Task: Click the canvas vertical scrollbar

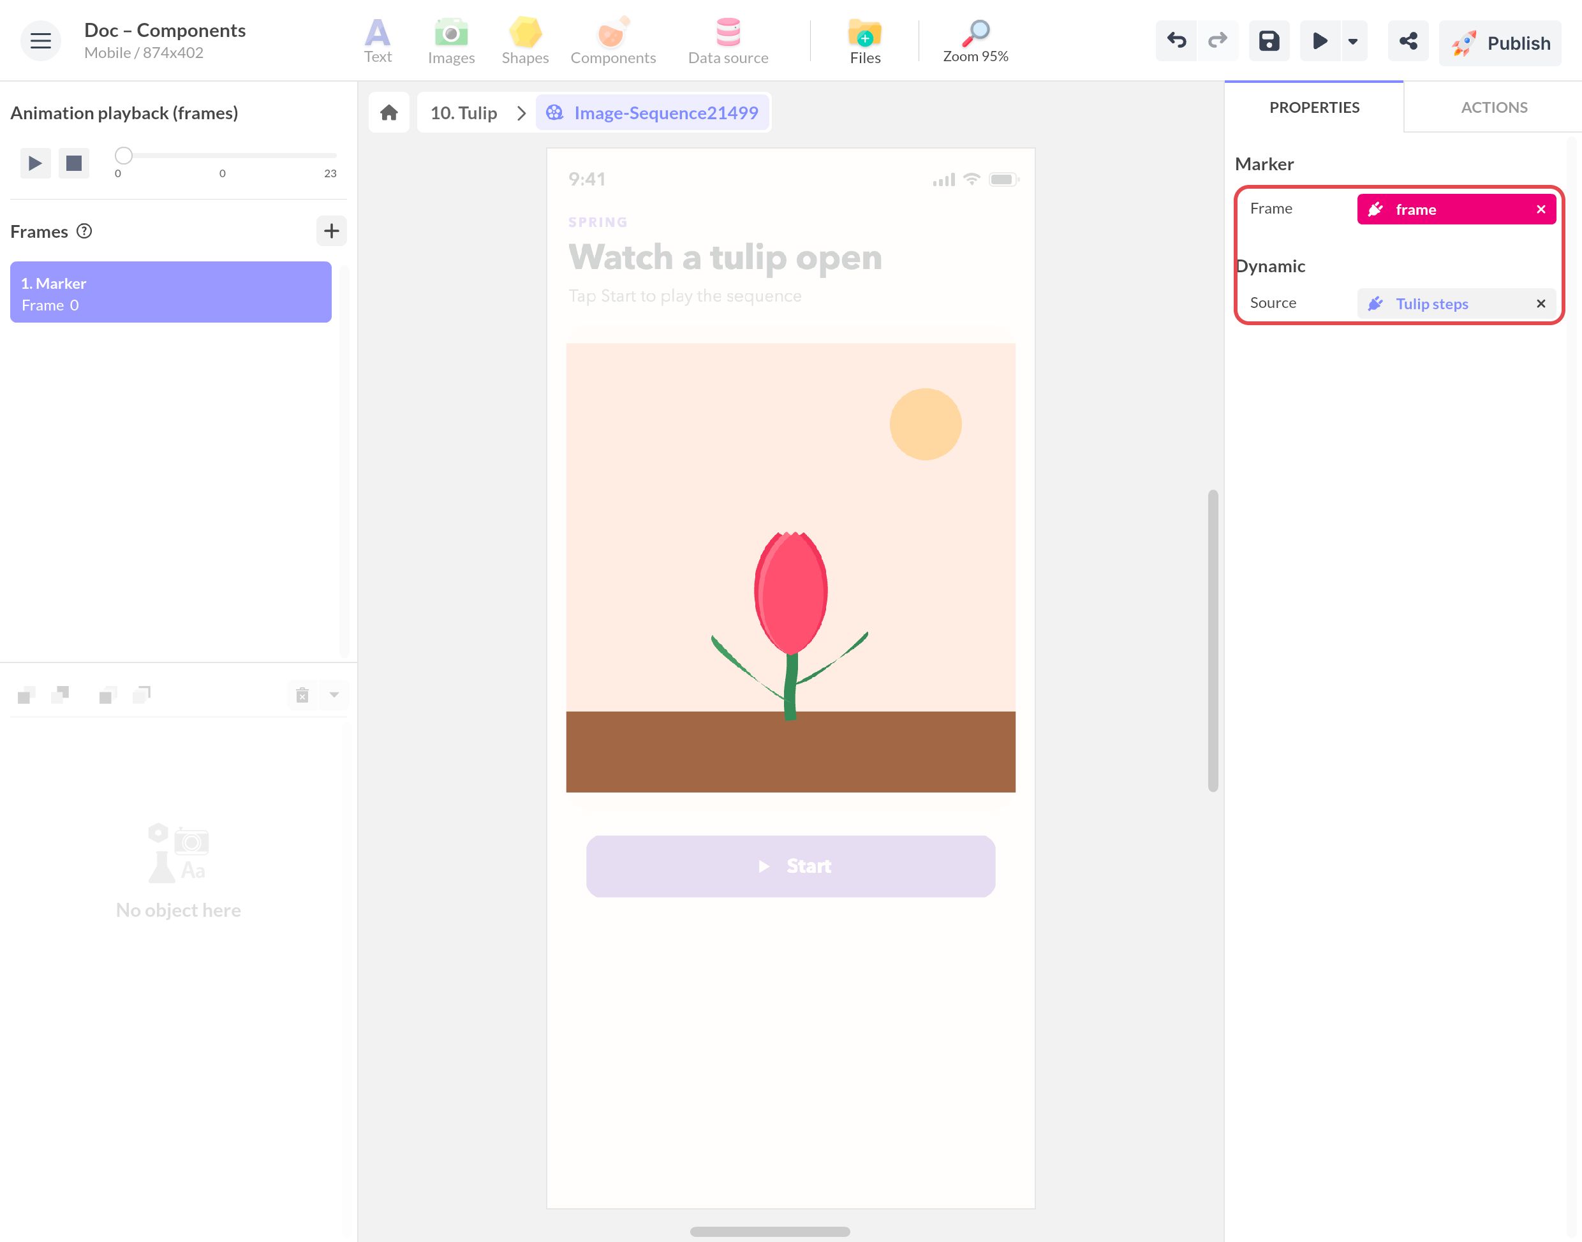Action: click(x=1213, y=641)
